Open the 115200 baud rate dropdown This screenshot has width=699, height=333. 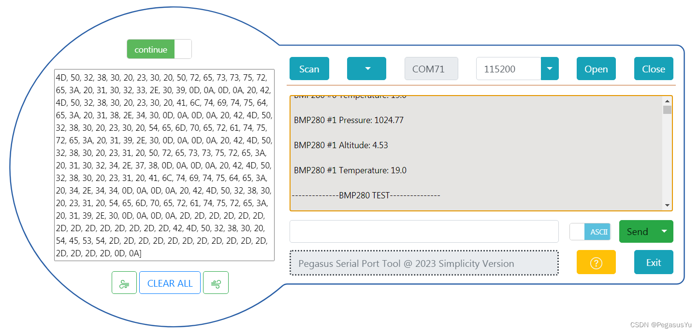click(x=549, y=69)
